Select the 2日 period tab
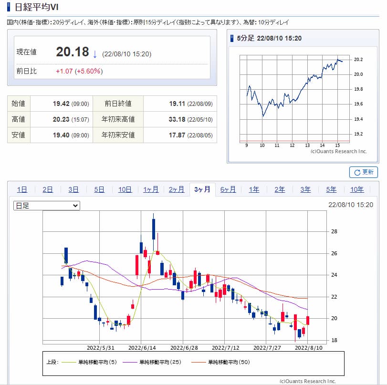 click(x=48, y=189)
